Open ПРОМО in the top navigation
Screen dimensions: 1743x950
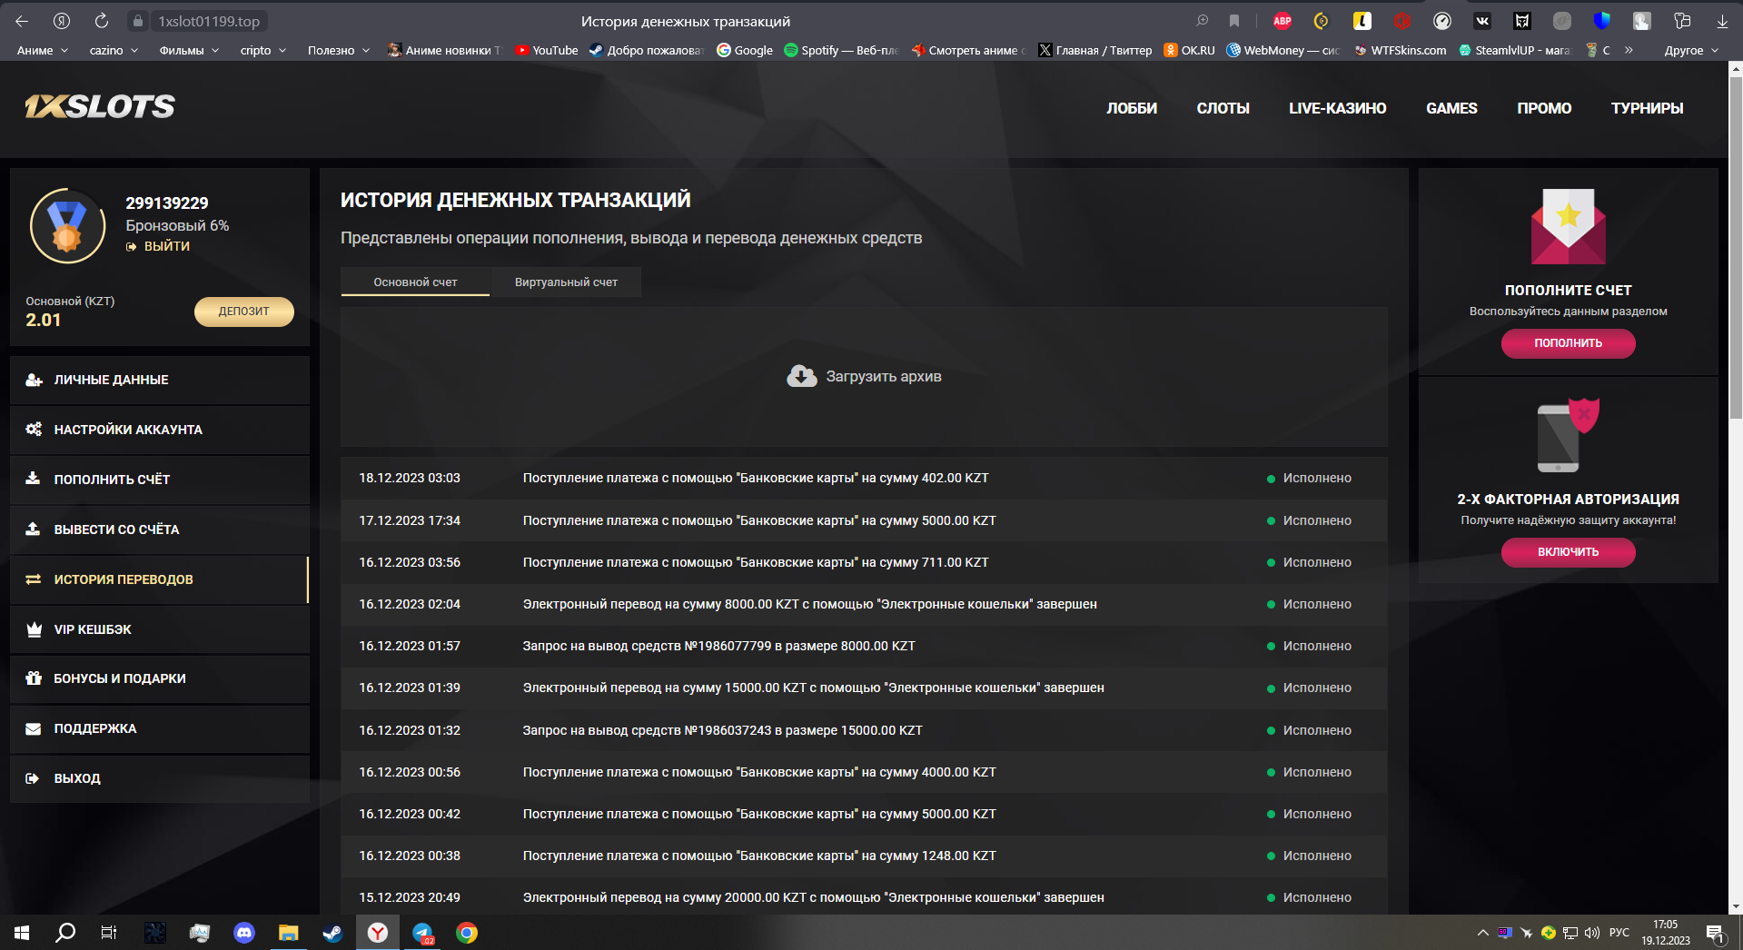pyautogui.click(x=1544, y=108)
